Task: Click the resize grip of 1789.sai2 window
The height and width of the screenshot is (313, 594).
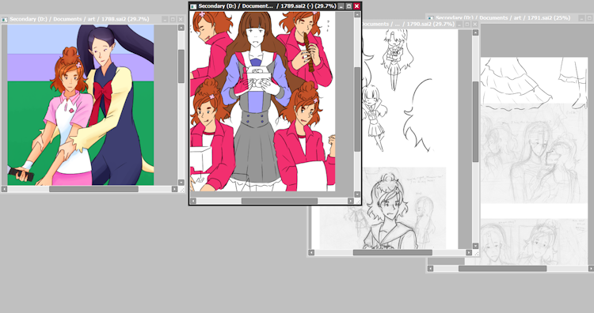Action: [357, 202]
